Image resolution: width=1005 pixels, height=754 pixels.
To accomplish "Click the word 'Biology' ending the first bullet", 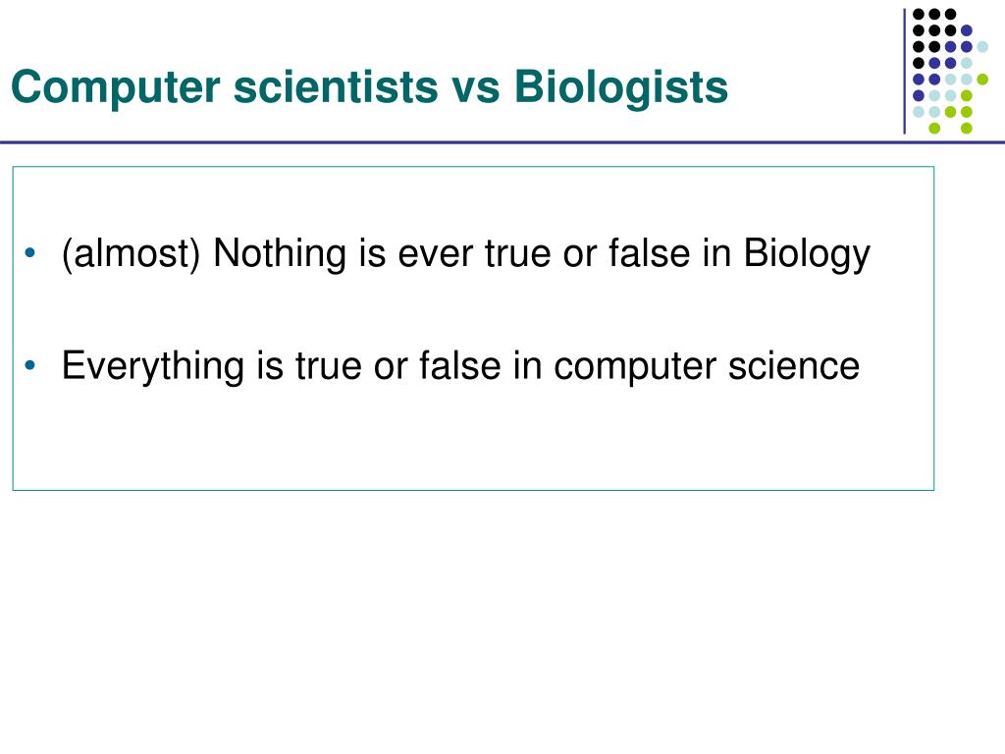I will coord(807,254).
